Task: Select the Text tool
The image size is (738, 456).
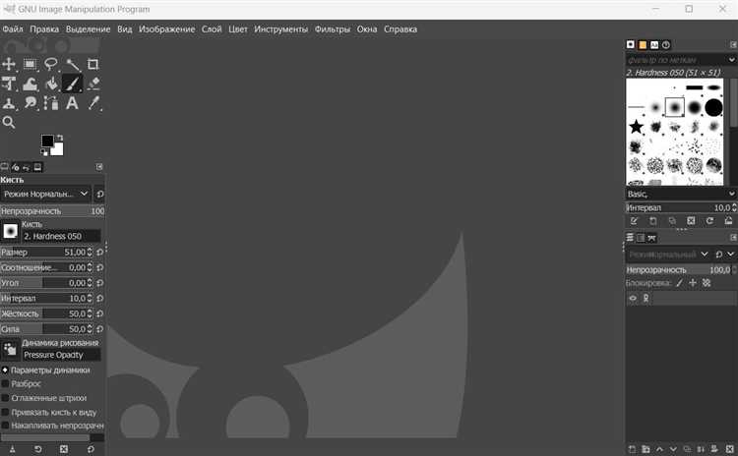Action: (73, 103)
